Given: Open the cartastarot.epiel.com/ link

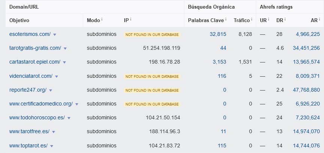Looking at the screenshot, I should coord(35,62).
